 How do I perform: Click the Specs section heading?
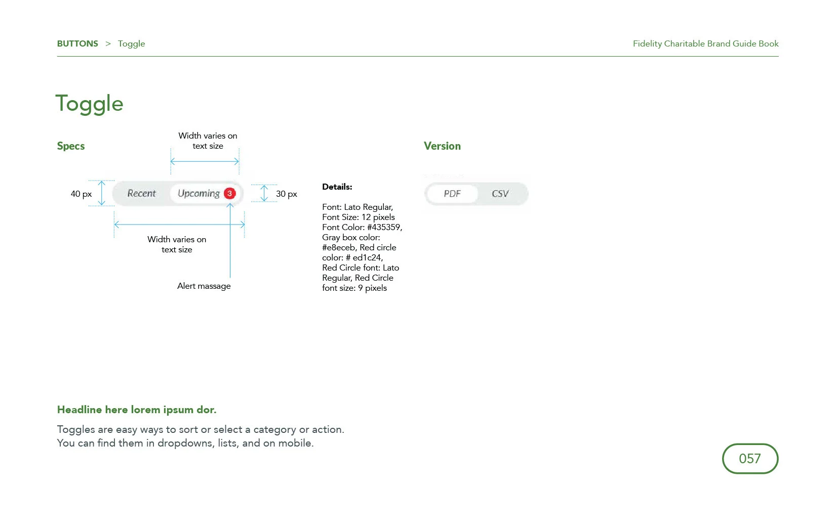tap(71, 146)
